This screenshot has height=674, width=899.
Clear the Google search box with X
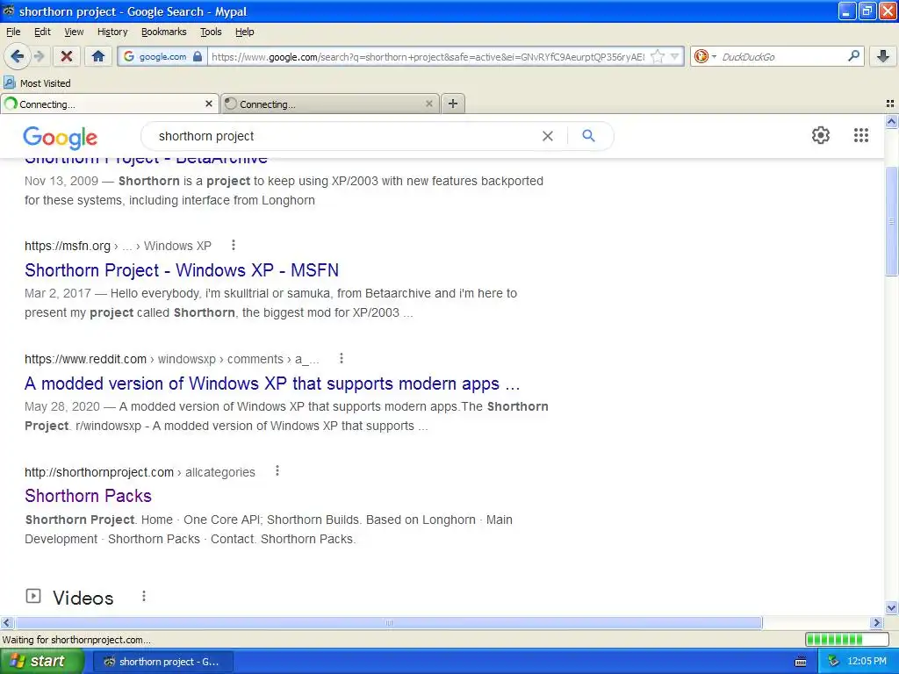click(548, 136)
